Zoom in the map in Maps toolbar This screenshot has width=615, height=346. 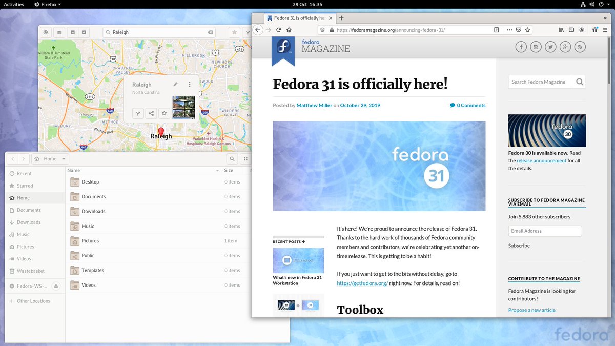click(84, 32)
